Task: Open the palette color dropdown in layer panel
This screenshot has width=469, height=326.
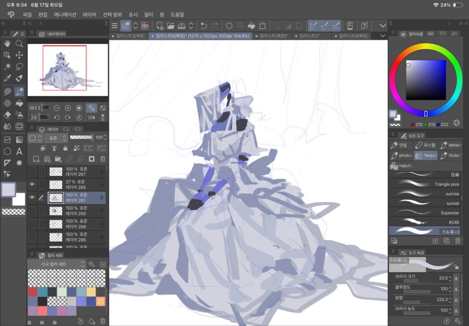Action: click(35, 138)
